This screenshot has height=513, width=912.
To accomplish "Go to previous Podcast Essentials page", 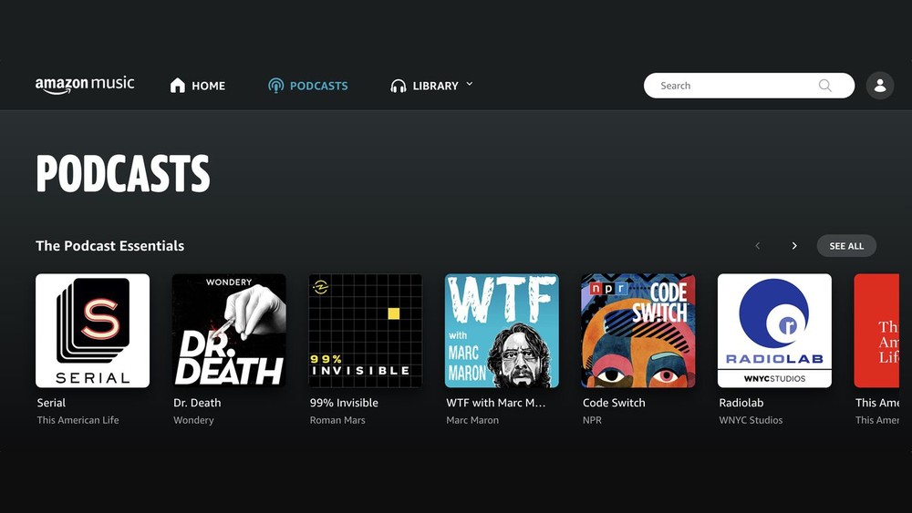I will tap(757, 246).
